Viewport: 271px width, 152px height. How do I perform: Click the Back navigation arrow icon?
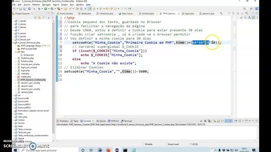point(115,9)
